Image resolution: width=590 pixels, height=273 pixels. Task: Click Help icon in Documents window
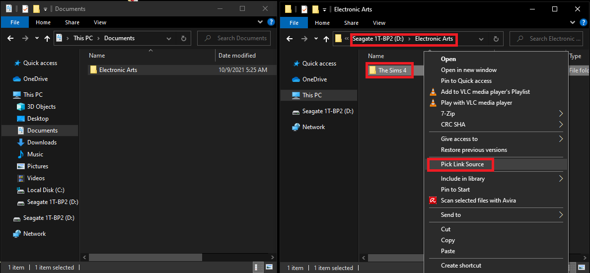click(x=271, y=22)
